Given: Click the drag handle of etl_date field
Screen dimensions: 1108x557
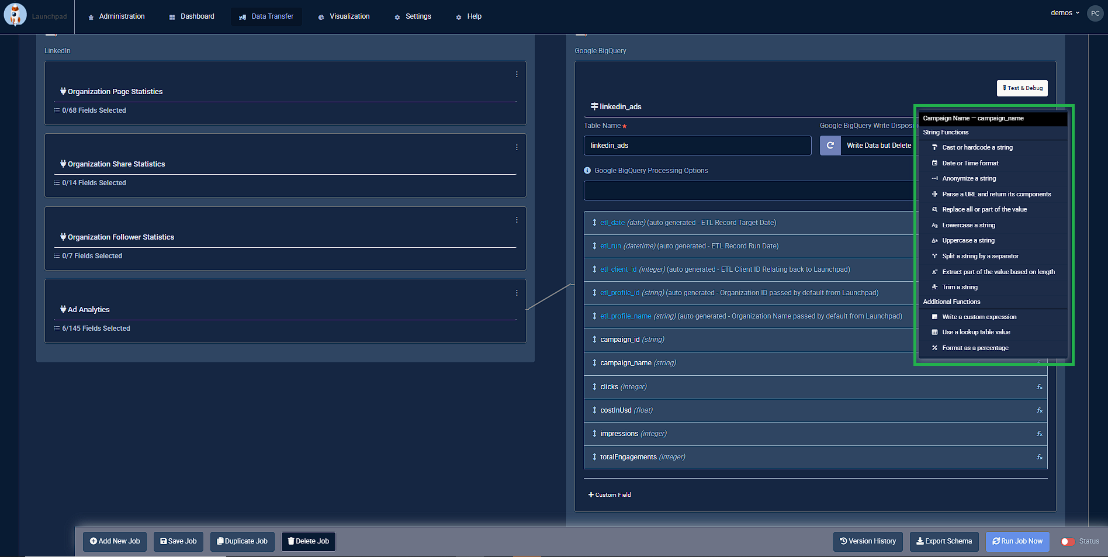Looking at the screenshot, I should 594,223.
